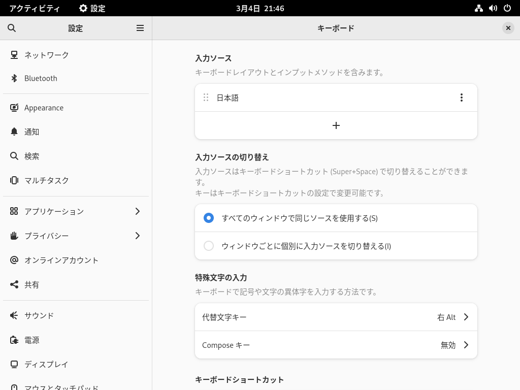Click the speaker icon beside サウンド
Viewport: 520px width, 390px height.
(14, 315)
